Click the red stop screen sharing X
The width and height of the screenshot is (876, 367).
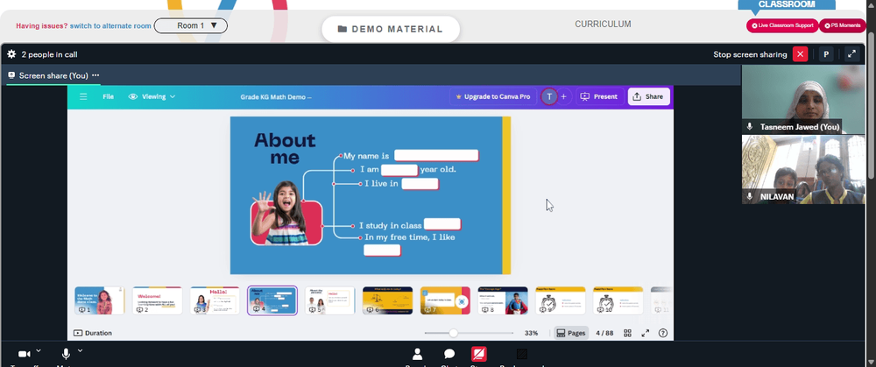(x=800, y=54)
